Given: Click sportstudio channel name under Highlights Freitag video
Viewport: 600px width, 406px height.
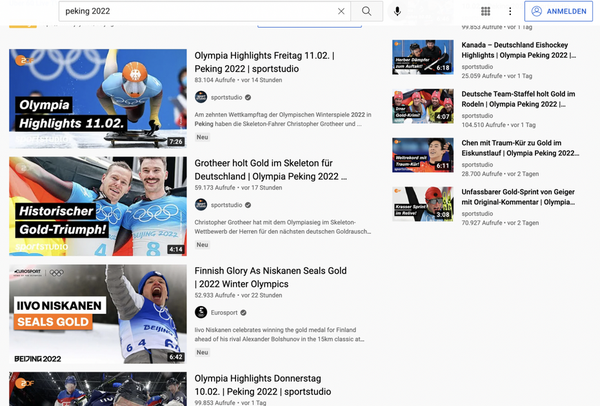Looking at the screenshot, I should click(226, 97).
